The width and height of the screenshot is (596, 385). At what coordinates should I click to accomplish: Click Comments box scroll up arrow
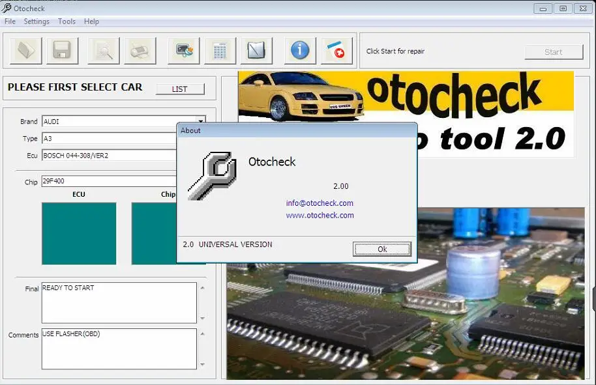coord(202,334)
